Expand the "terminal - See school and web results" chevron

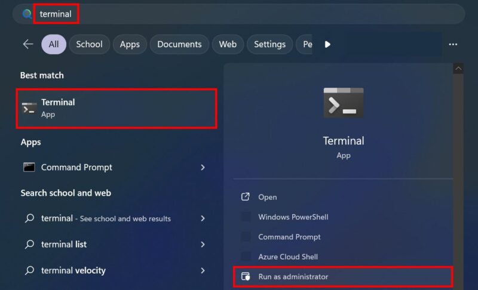(x=203, y=218)
